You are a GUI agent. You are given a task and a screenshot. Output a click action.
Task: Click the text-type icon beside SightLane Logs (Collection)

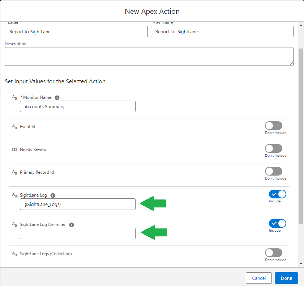coord(14,253)
